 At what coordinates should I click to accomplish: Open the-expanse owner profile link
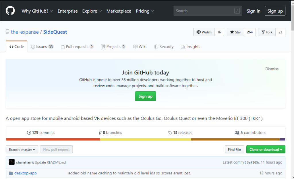[x=25, y=32]
